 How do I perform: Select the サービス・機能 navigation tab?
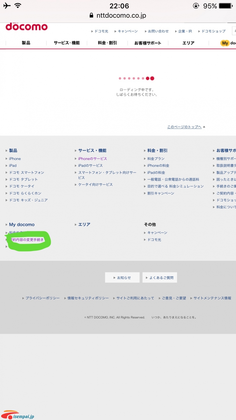point(67,43)
